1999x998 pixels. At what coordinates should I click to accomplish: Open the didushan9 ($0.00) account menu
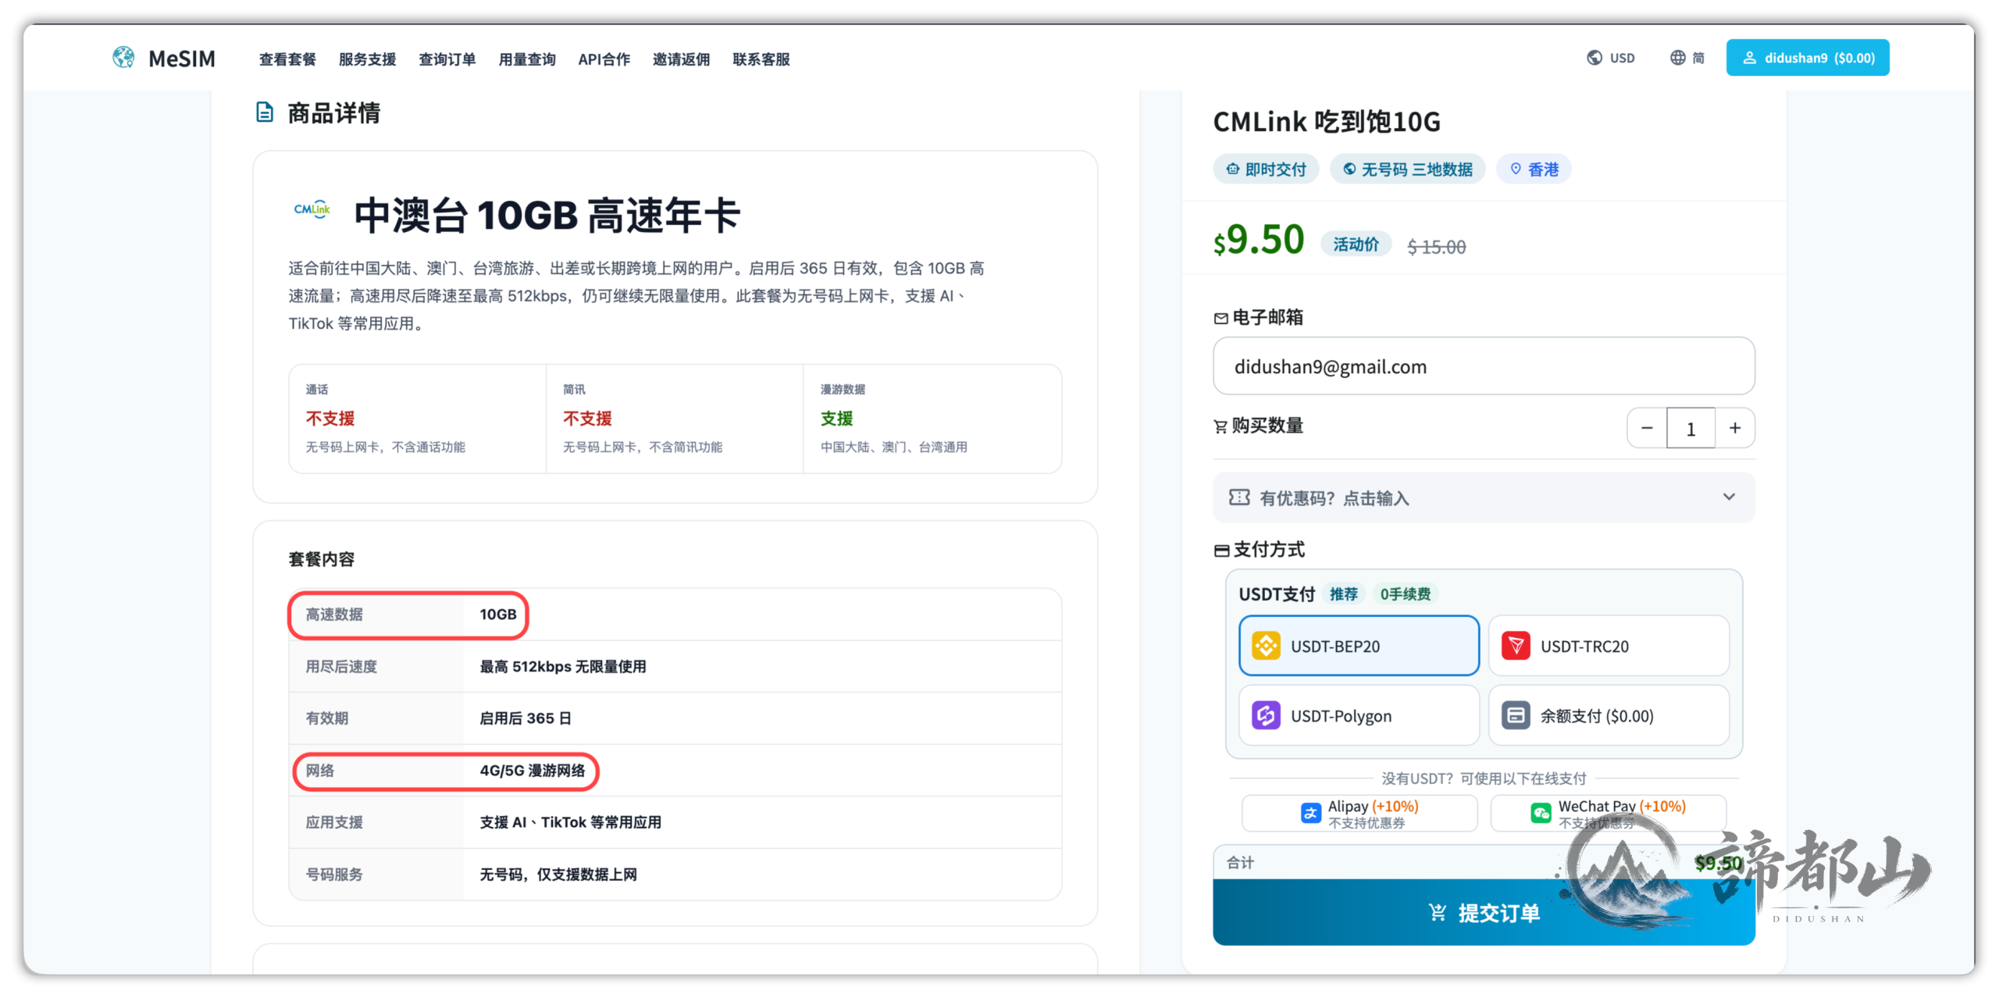tap(1807, 58)
